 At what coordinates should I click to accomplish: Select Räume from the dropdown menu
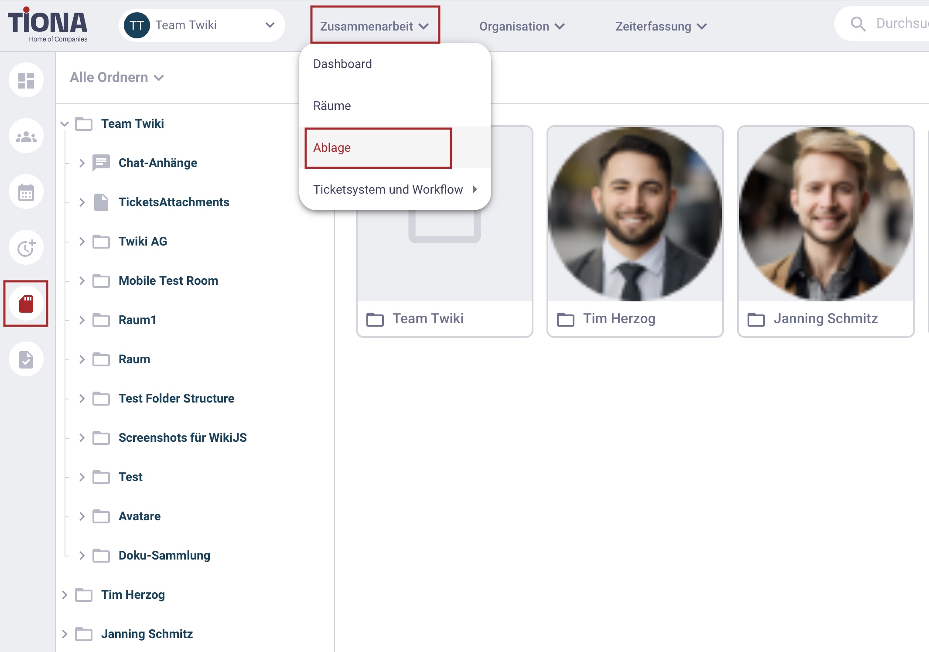coord(395,106)
